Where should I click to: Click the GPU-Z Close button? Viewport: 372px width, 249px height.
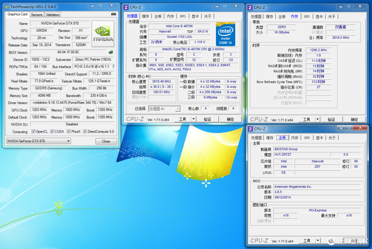click(106, 141)
